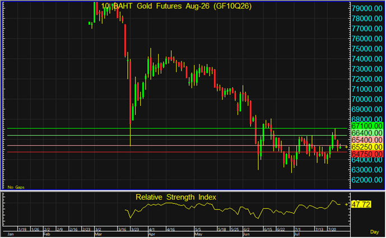Click the yellow 65250.00 current price label
The image size is (386, 238).
pyautogui.click(x=367, y=147)
